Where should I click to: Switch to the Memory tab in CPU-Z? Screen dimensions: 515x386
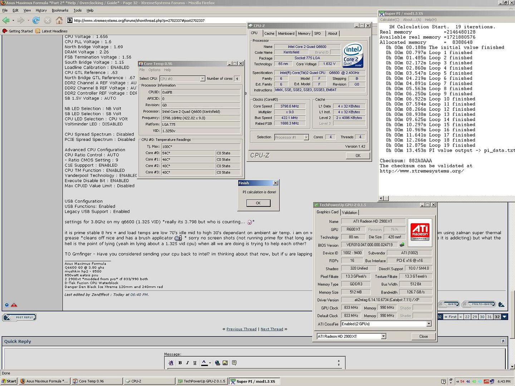pyautogui.click(x=304, y=34)
